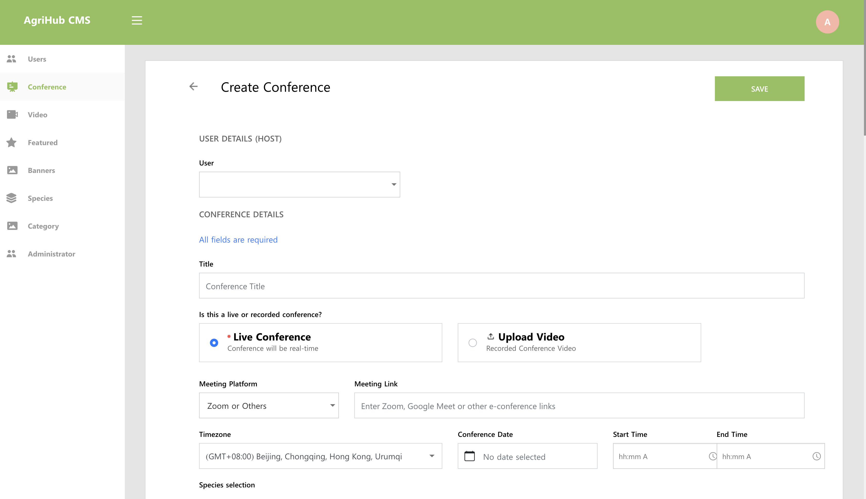This screenshot has width=866, height=499.
Task: Click the calendar icon in Conference Date
Action: coord(469,456)
